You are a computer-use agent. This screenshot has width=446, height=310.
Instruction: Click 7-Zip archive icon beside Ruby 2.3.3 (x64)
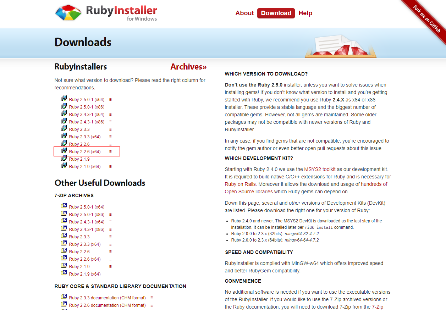[x=64, y=243]
